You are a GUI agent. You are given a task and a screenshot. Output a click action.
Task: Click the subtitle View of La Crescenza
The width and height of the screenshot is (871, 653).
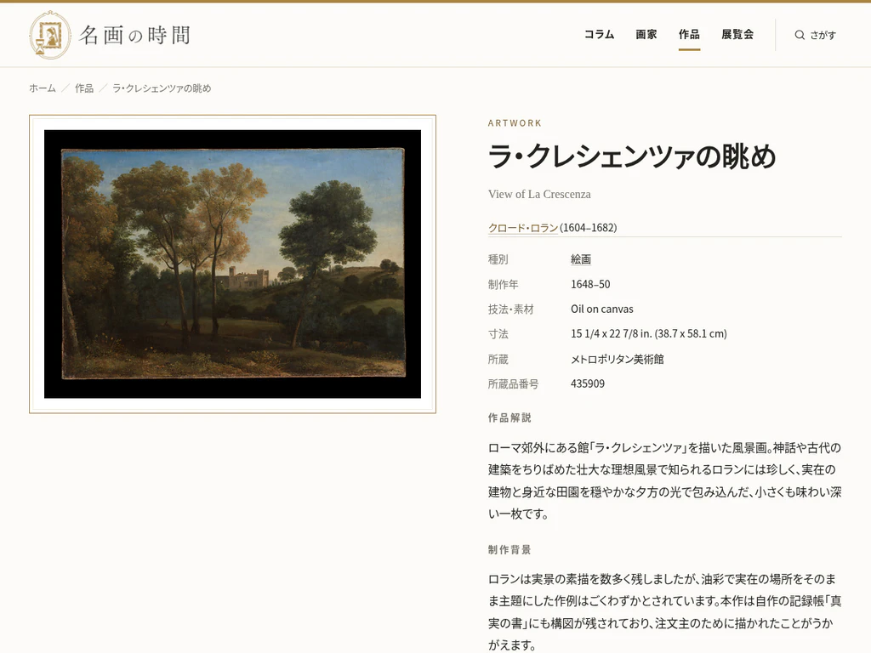(539, 195)
